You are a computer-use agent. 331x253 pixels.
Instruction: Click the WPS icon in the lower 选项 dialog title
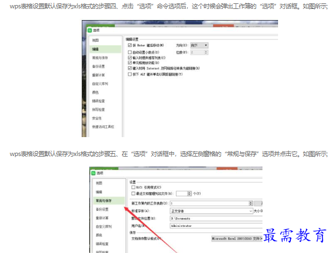(94, 173)
